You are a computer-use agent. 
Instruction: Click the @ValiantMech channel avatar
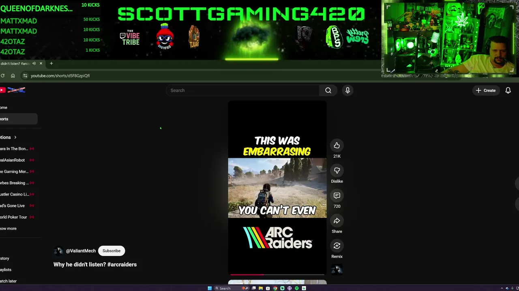pos(58,251)
